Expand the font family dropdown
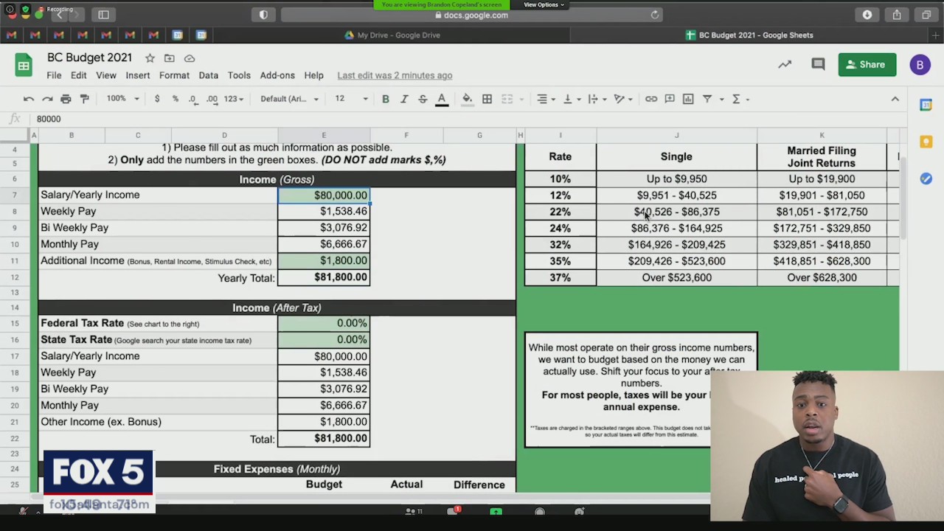The image size is (944, 531). pos(289,99)
